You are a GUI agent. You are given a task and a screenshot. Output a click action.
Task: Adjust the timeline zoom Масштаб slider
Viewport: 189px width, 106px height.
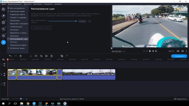tap(21, 99)
